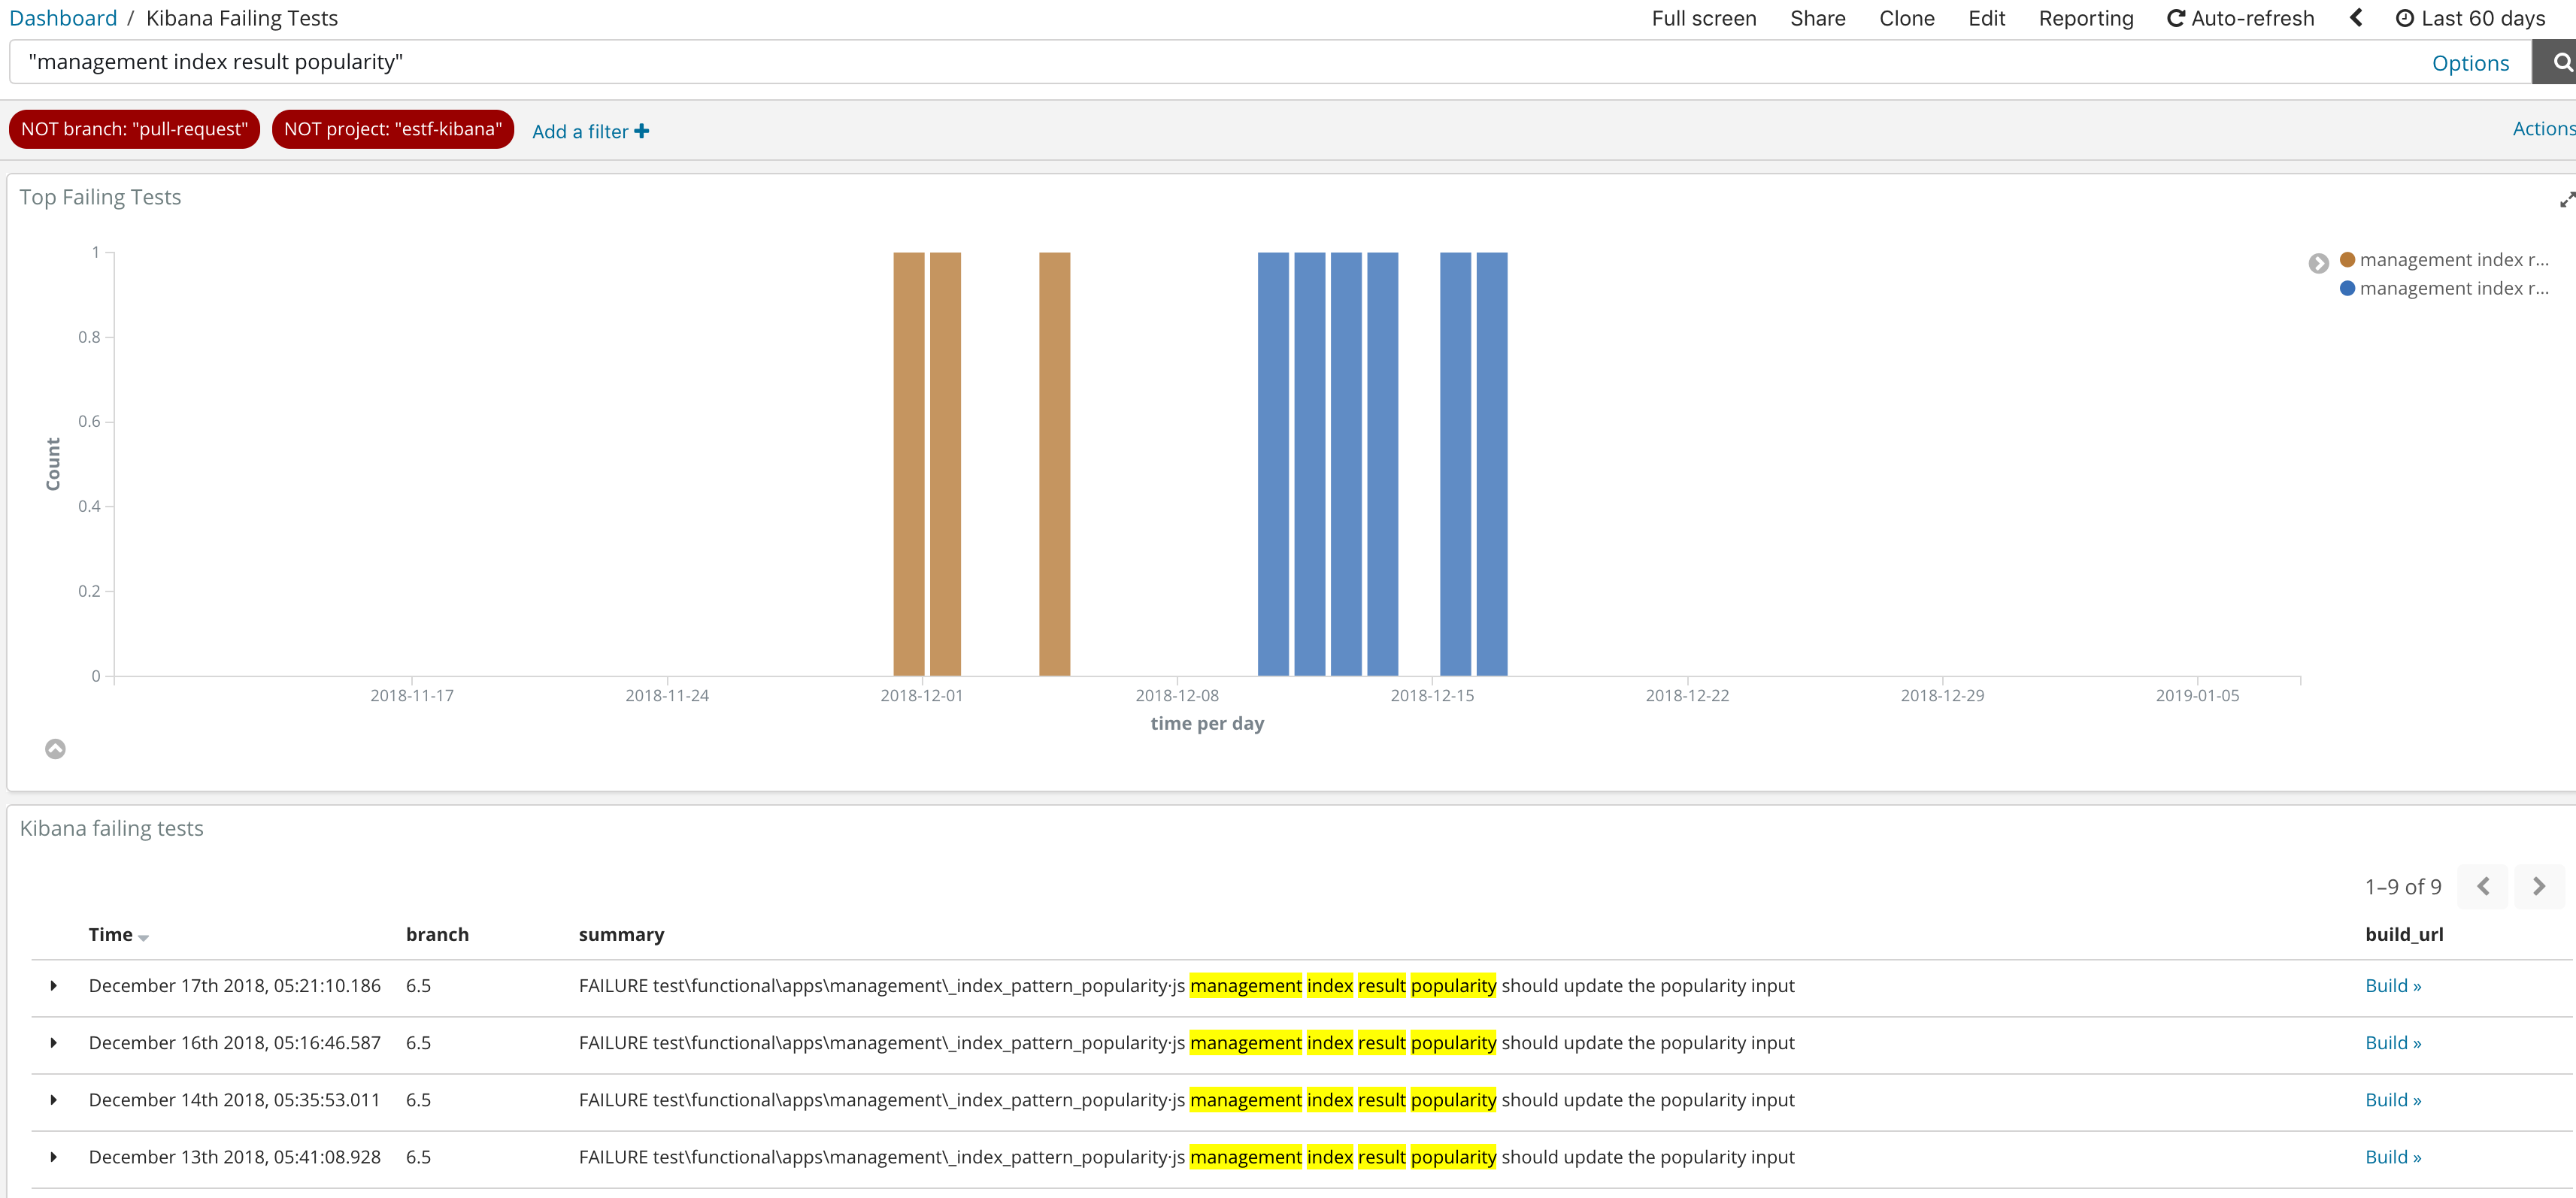Screen dimensions: 2576x1198
Task: Click Add a filter link
Action: (590, 131)
